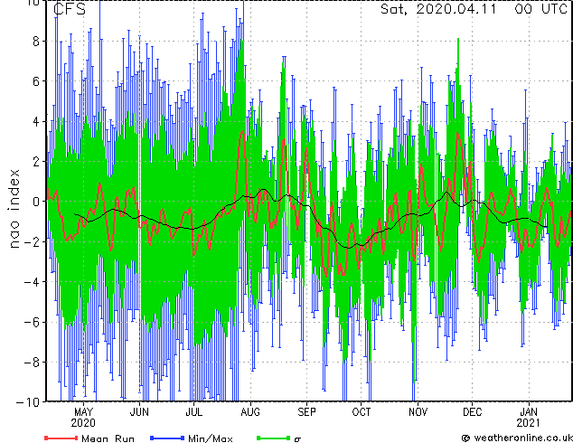
Task: Click the JUL x-axis label
Action: [x=193, y=412]
